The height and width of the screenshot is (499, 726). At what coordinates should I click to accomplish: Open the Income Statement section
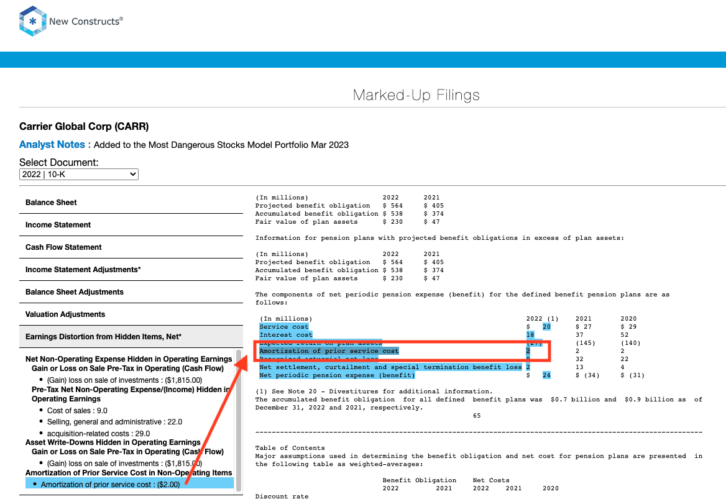pyautogui.click(x=131, y=225)
